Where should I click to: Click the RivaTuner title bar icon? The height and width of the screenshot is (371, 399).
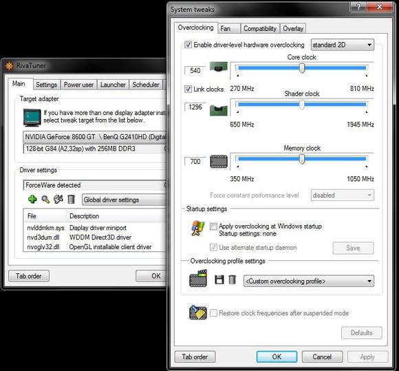(10, 66)
